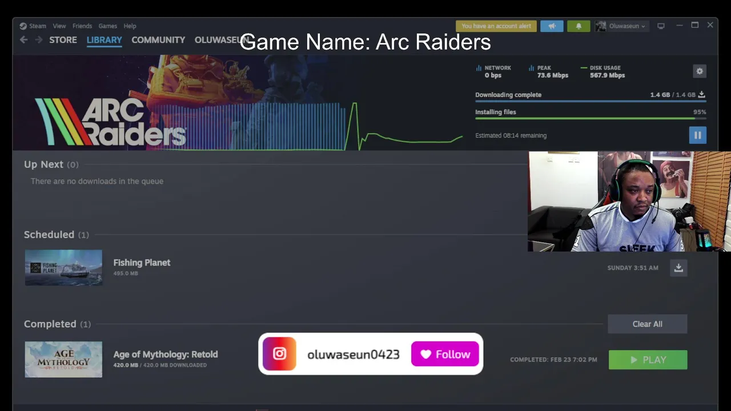This screenshot has height=411, width=731.
Task: Click the Instagram logo icon
Action: (279, 354)
